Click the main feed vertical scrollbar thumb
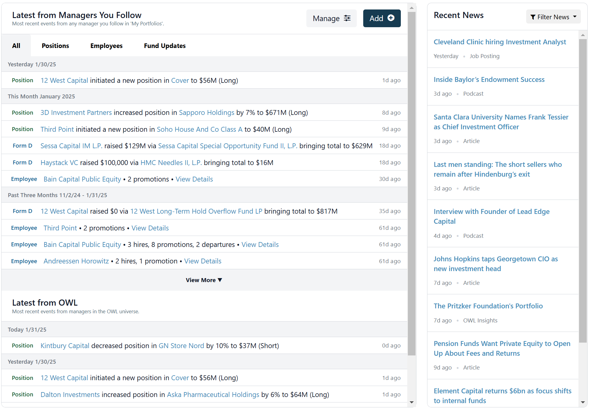Viewport: 591px width, 408px height. 412,183
